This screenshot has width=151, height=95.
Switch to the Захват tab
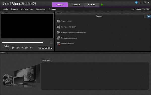click(x=60, y=5)
